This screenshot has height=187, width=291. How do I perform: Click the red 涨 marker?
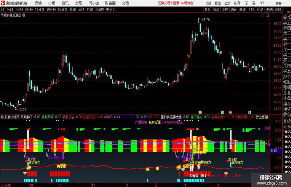[x=231, y=112]
